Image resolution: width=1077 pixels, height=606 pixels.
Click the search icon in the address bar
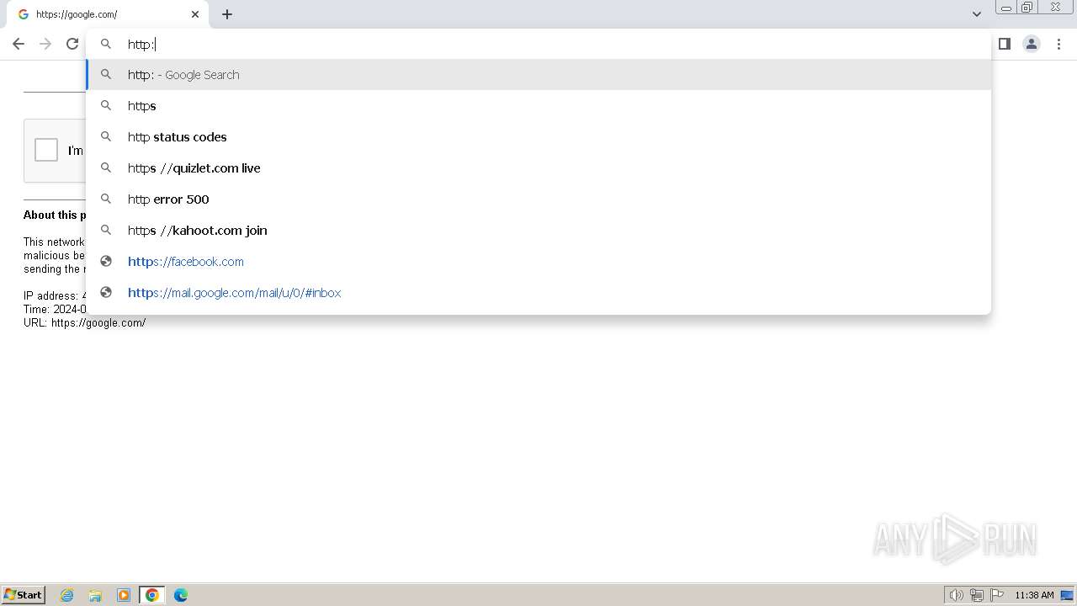106,44
